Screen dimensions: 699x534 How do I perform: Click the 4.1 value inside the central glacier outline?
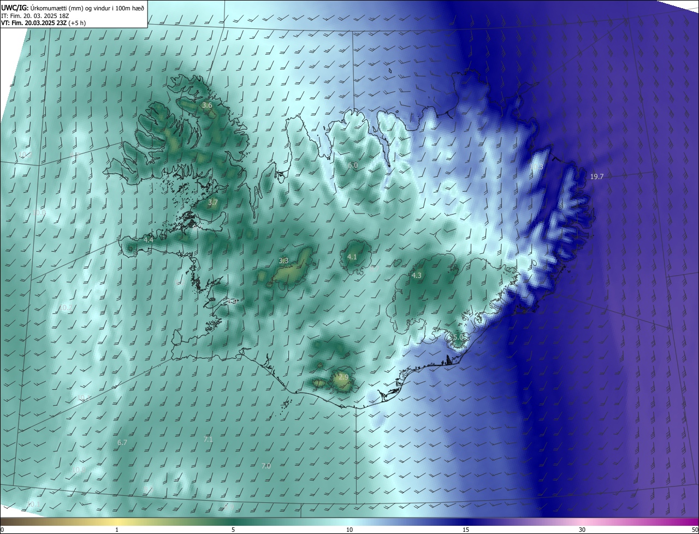click(352, 257)
